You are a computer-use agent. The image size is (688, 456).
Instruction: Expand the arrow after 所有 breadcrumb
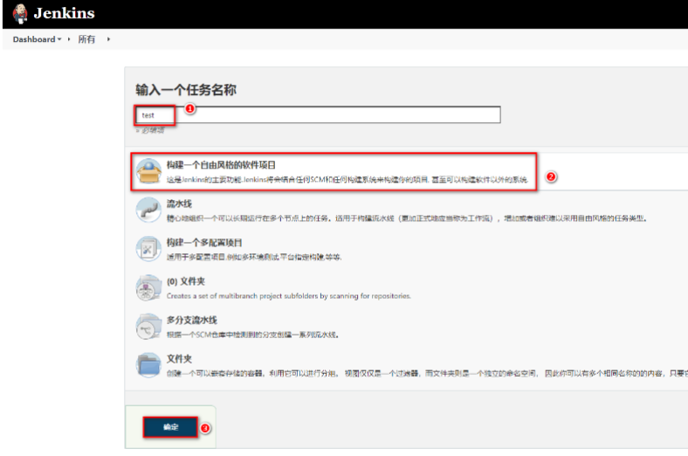tap(108, 39)
